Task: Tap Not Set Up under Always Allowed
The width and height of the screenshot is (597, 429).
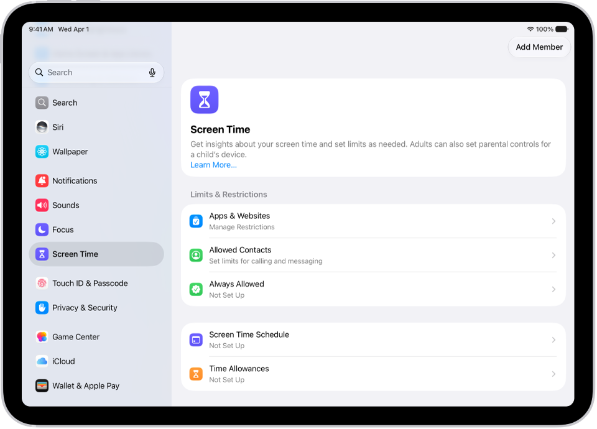Action: (227, 295)
